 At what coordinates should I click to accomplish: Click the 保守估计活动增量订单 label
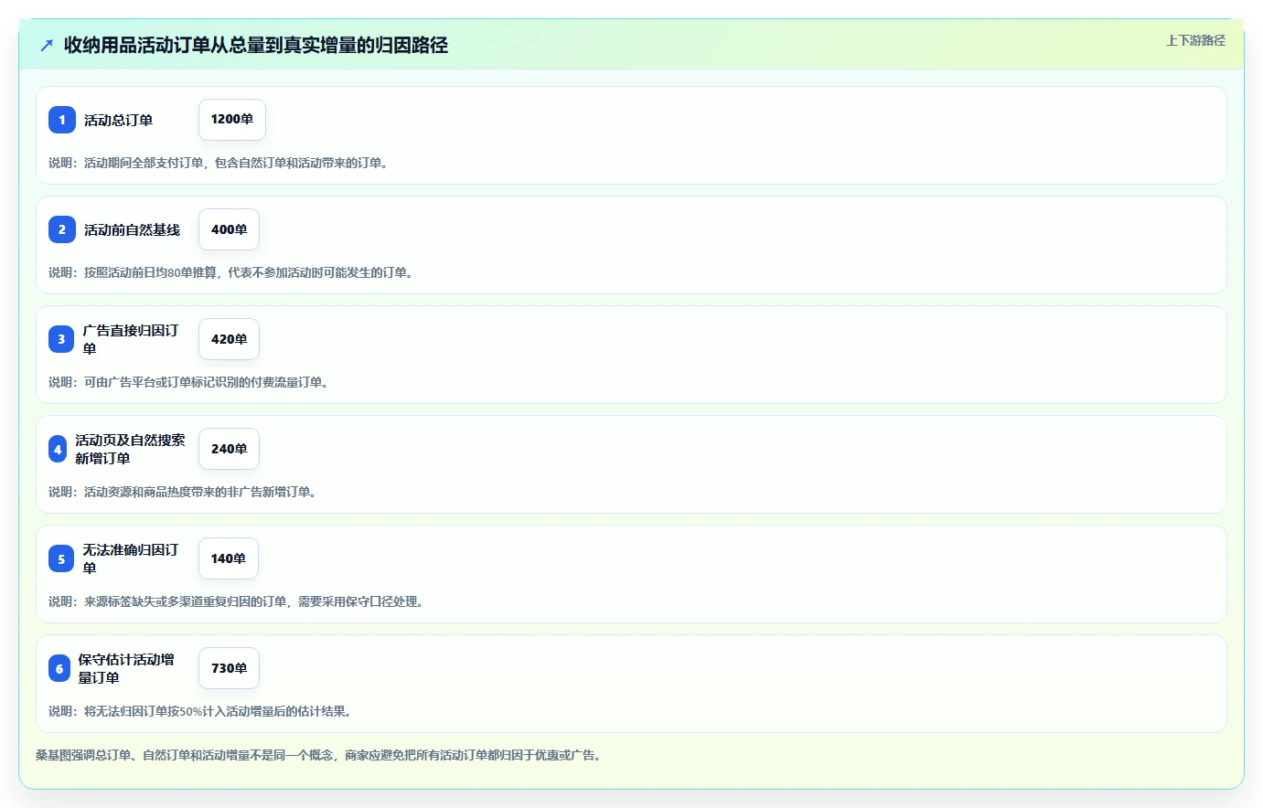(x=126, y=668)
